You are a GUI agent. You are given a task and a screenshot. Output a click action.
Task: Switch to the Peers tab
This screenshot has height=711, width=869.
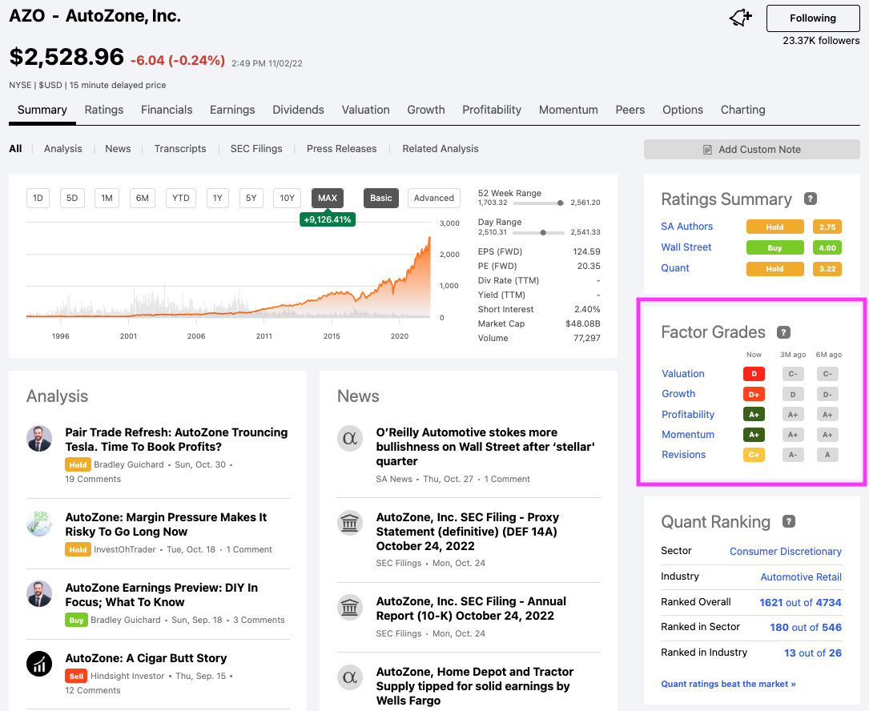pyautogui.click(x=630, y=110)
